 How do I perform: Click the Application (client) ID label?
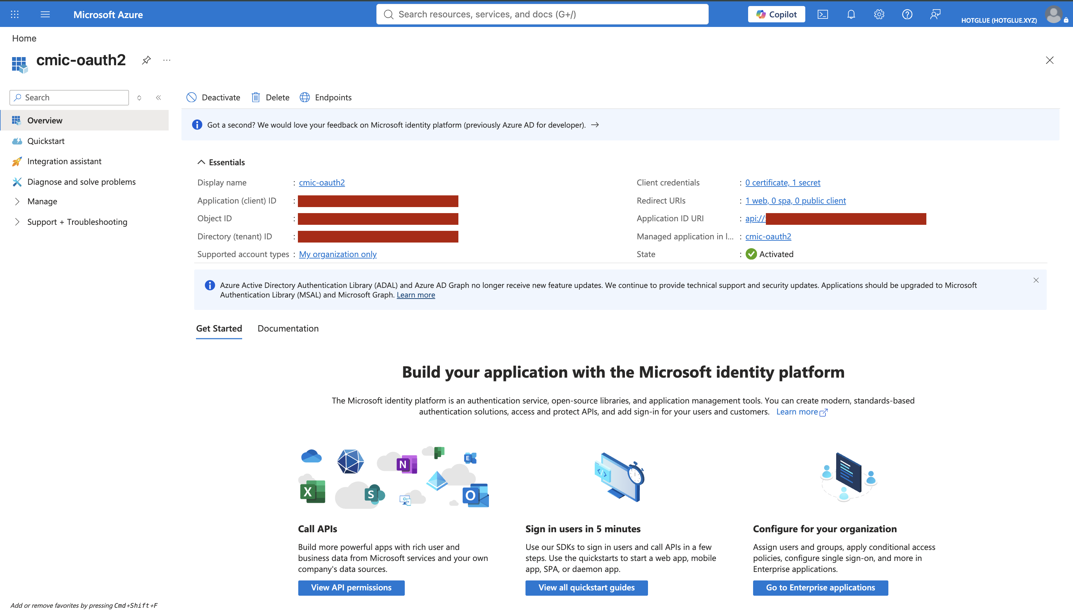tap(237, 200)
